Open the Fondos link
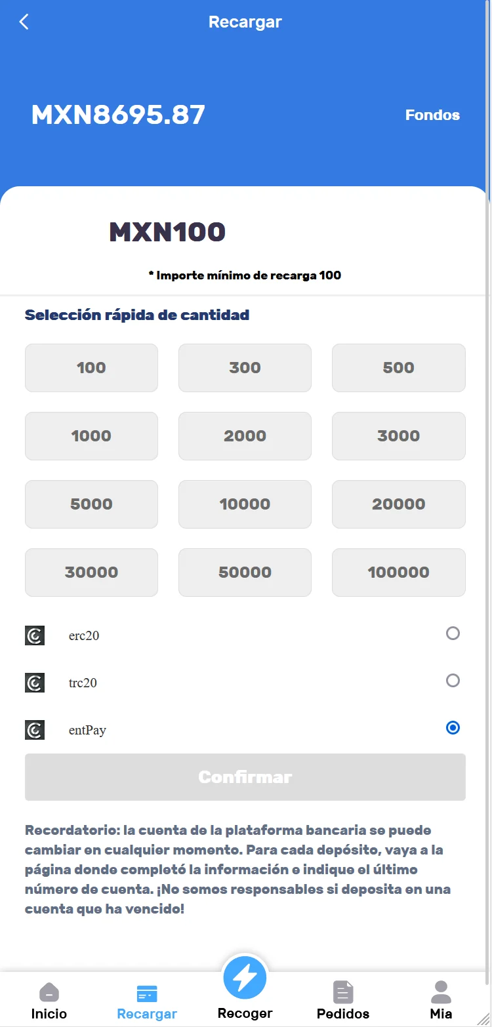Screen dimensions: 492x1027 (432, 115)
